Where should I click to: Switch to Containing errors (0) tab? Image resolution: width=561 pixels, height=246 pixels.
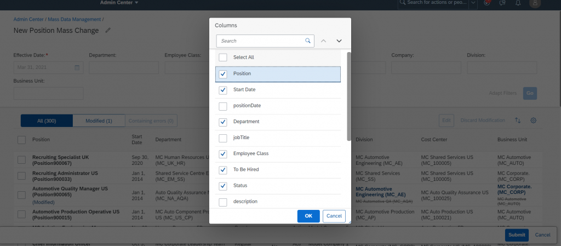pos(151,121)
